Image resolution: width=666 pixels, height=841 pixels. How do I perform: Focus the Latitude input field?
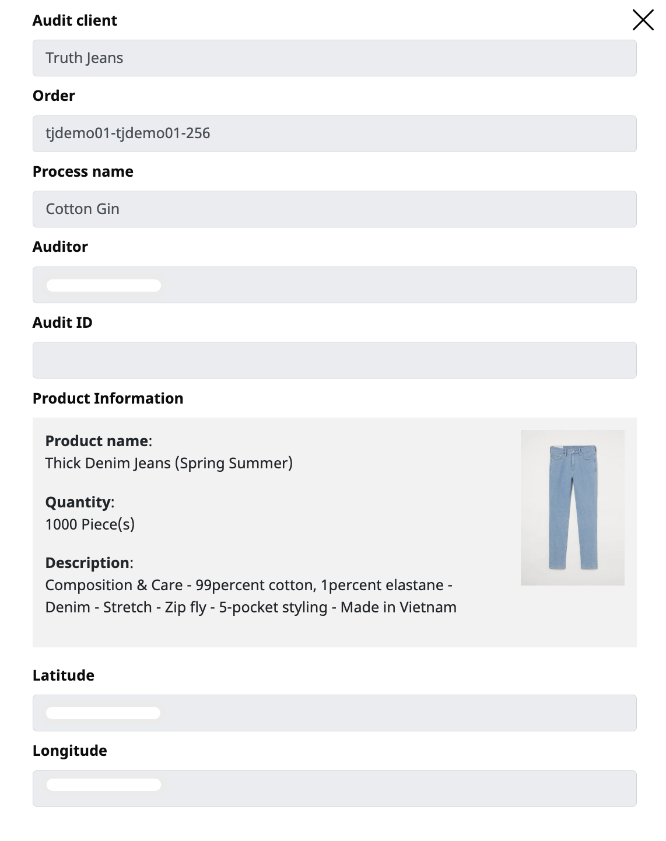pyautogui.click(x=334, y=713)
